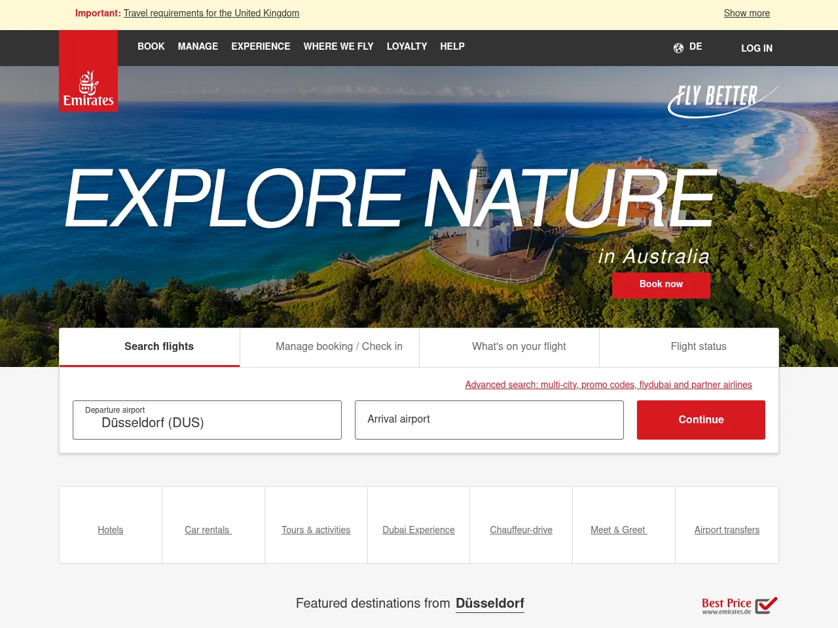Expand the Show more banner link
The image size is (838, 628).
(x=746, y=13)
